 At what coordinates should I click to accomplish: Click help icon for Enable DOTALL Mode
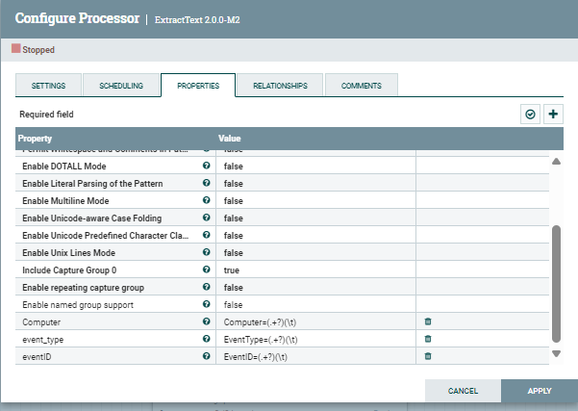coord(206,166)
